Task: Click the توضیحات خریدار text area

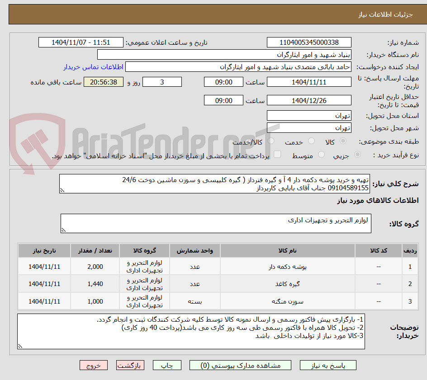Action: [x=191, y=331]
